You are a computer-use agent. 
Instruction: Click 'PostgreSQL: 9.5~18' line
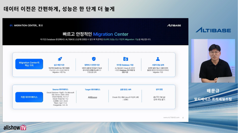[x=60, y=105]
